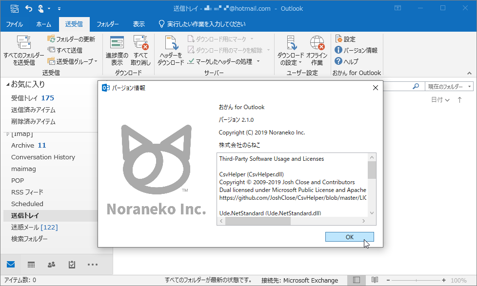Viewport: 477px width, 286px height.
Task: Open the People navigation icon
Action: coord(51,264)
